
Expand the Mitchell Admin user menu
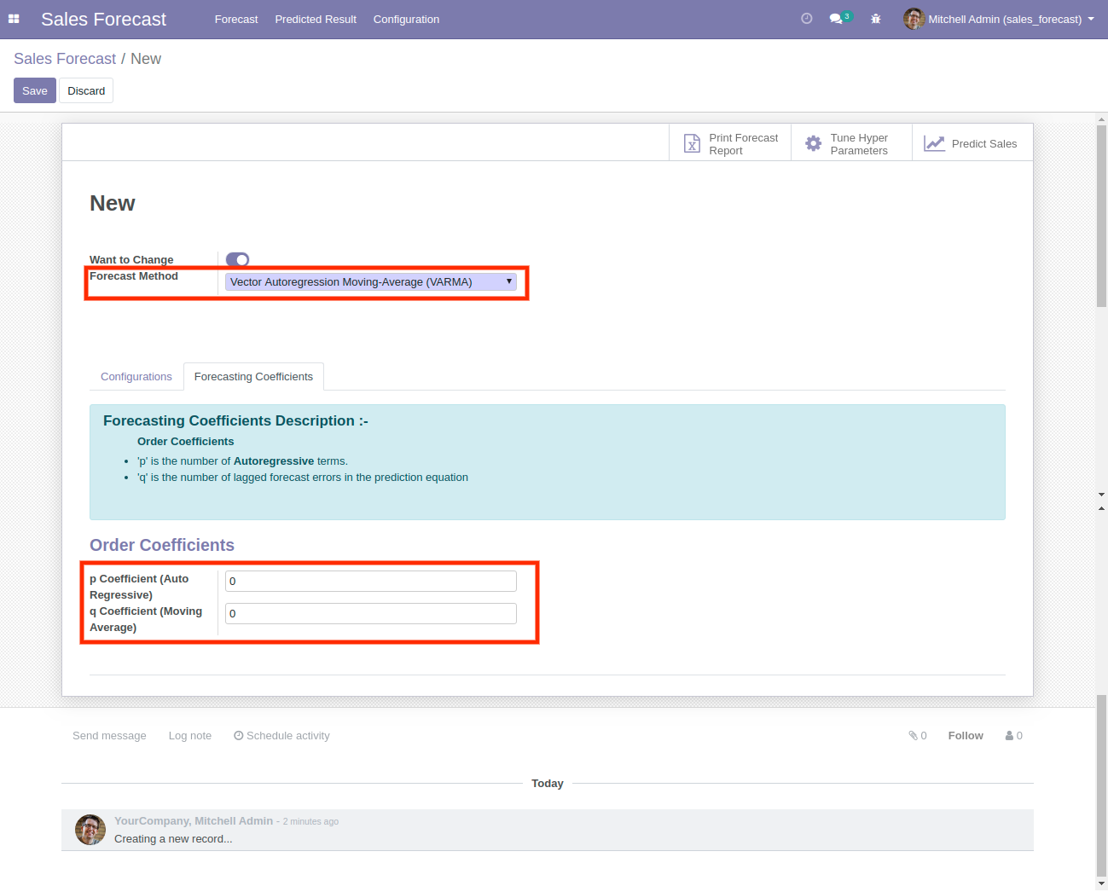pyautogui.click(x=1000, y=19)
